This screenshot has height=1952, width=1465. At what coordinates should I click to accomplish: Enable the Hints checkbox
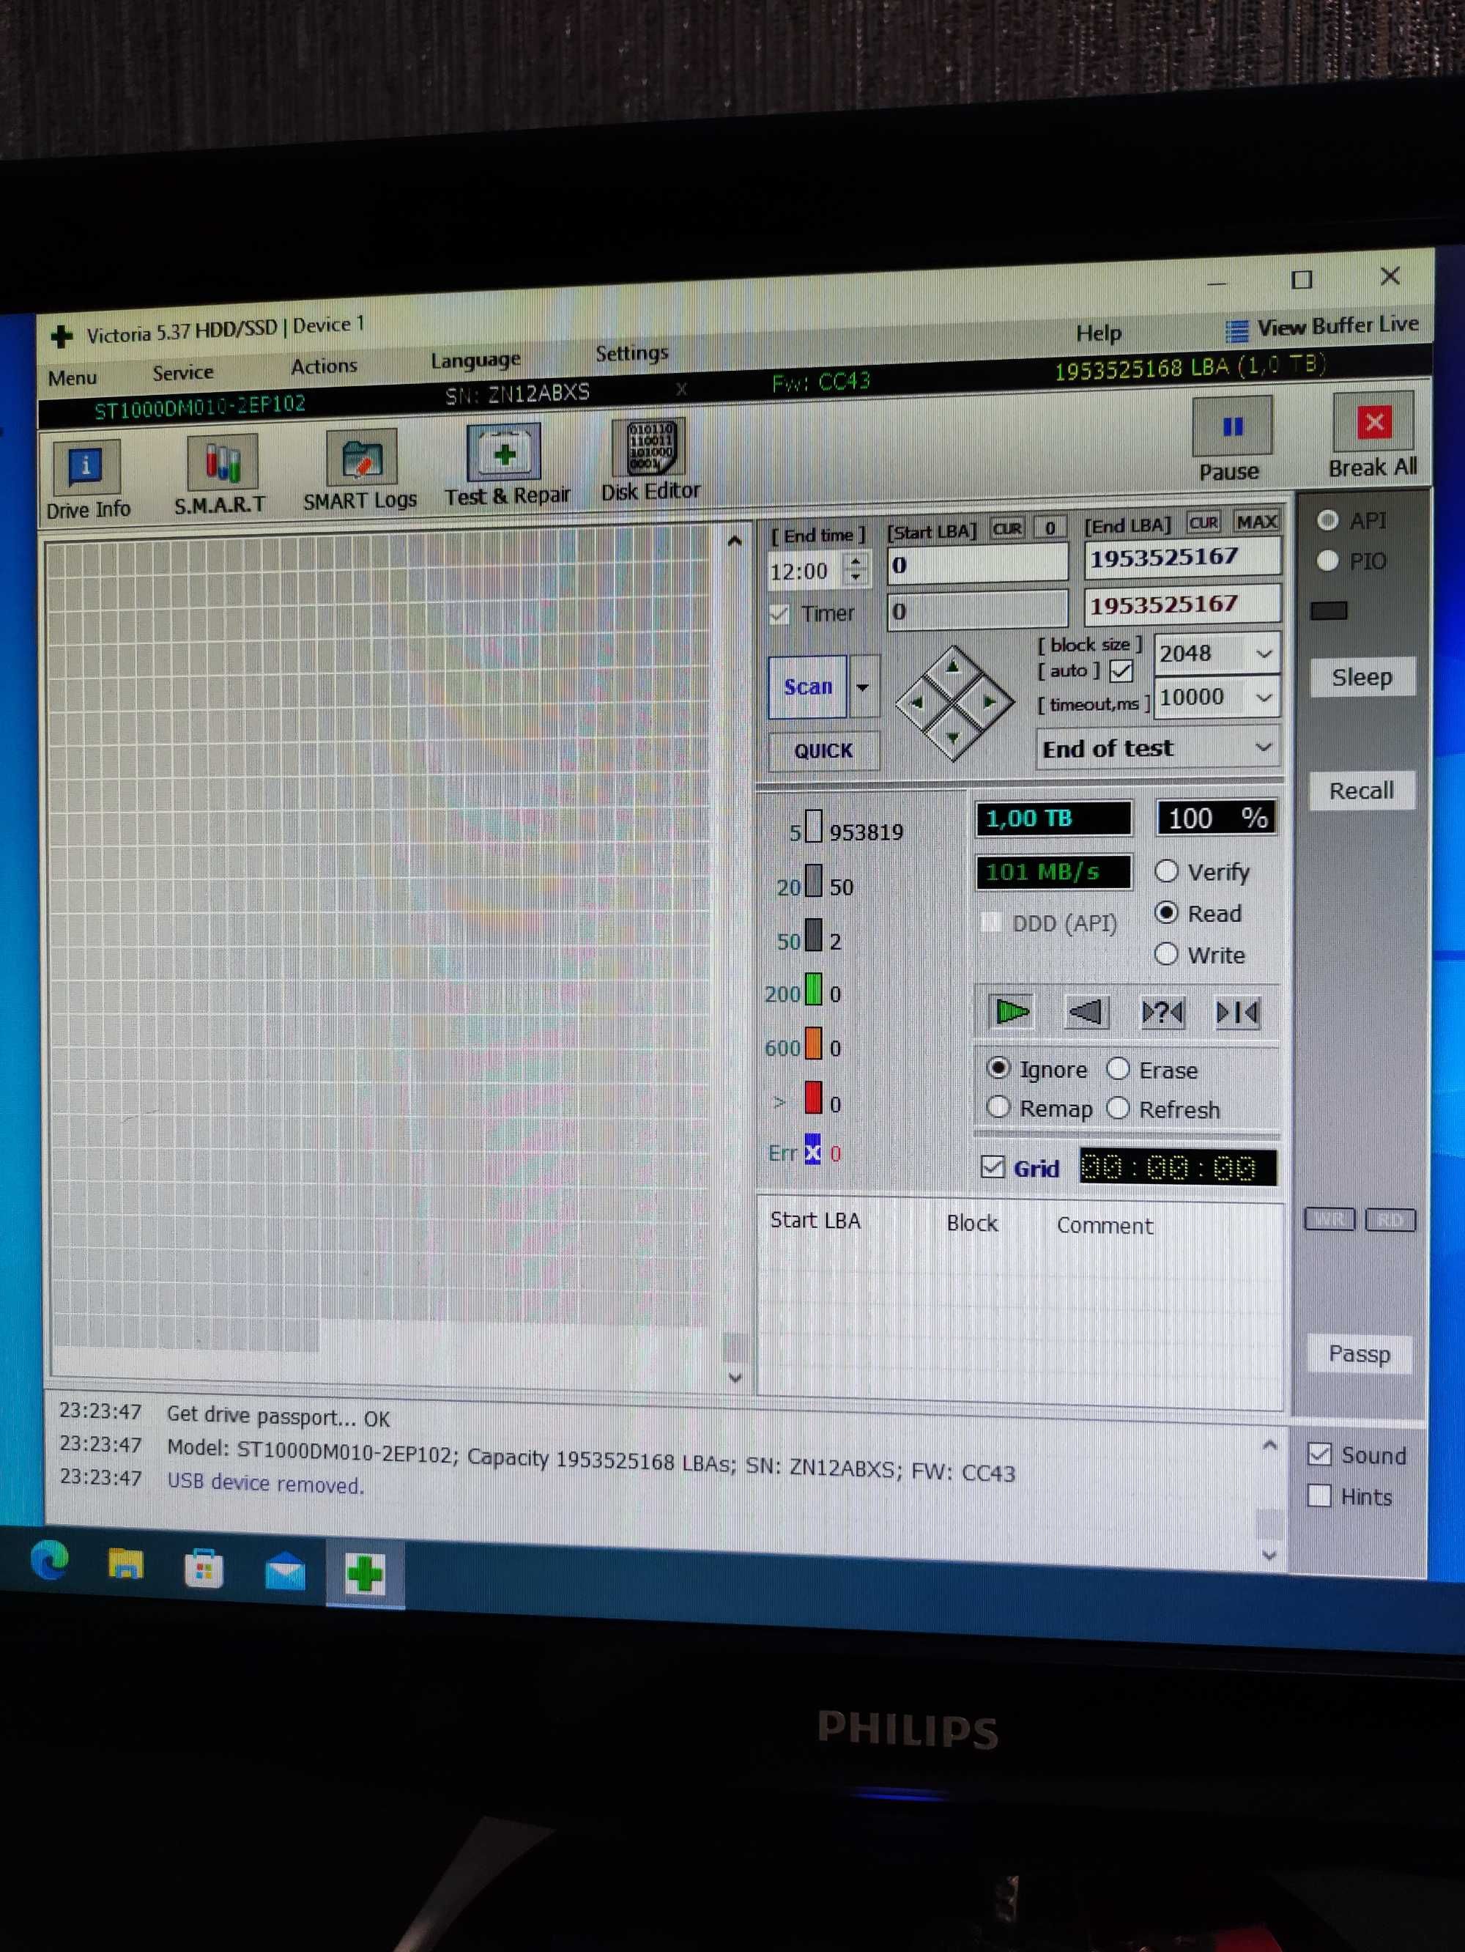(1318, 1495)
